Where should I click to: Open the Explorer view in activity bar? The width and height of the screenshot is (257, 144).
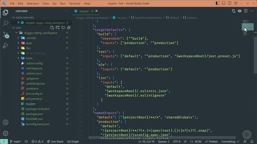pyautogui.click(x=5, y=12)
